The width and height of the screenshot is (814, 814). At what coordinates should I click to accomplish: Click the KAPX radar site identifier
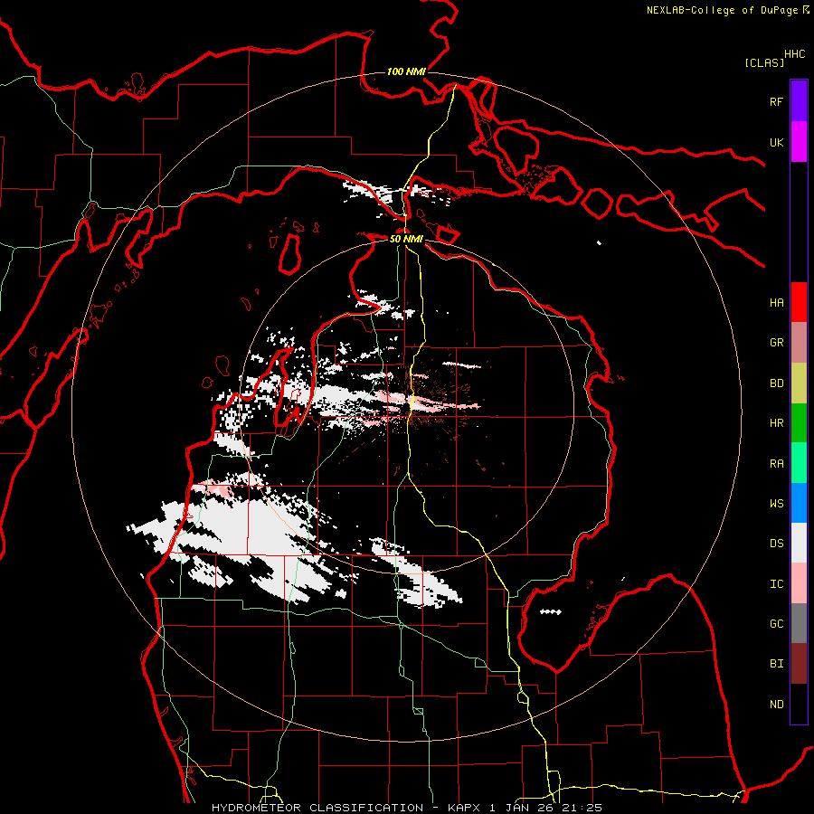(465, 808)
